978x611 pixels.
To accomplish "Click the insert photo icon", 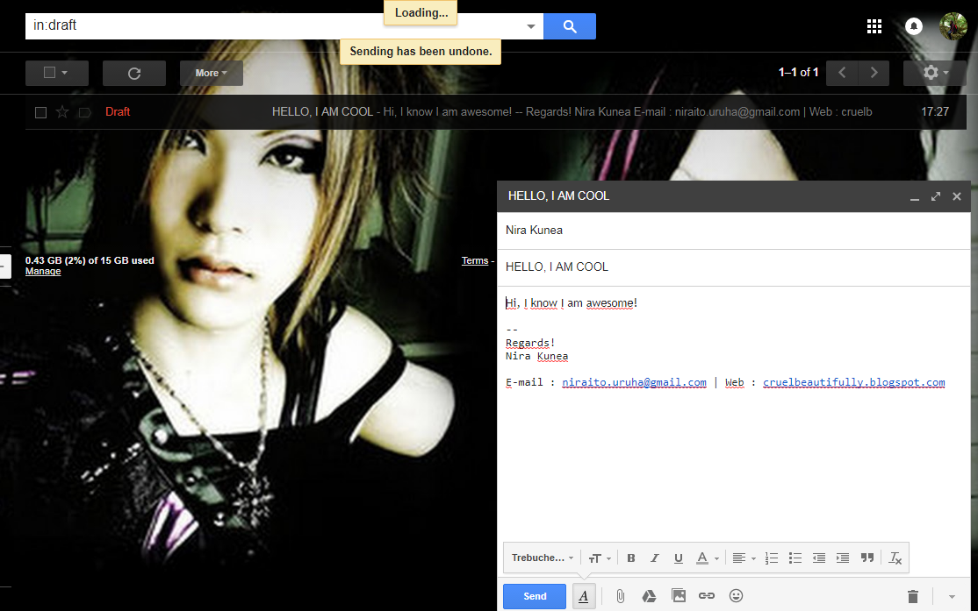I will (x=679, y=596).
